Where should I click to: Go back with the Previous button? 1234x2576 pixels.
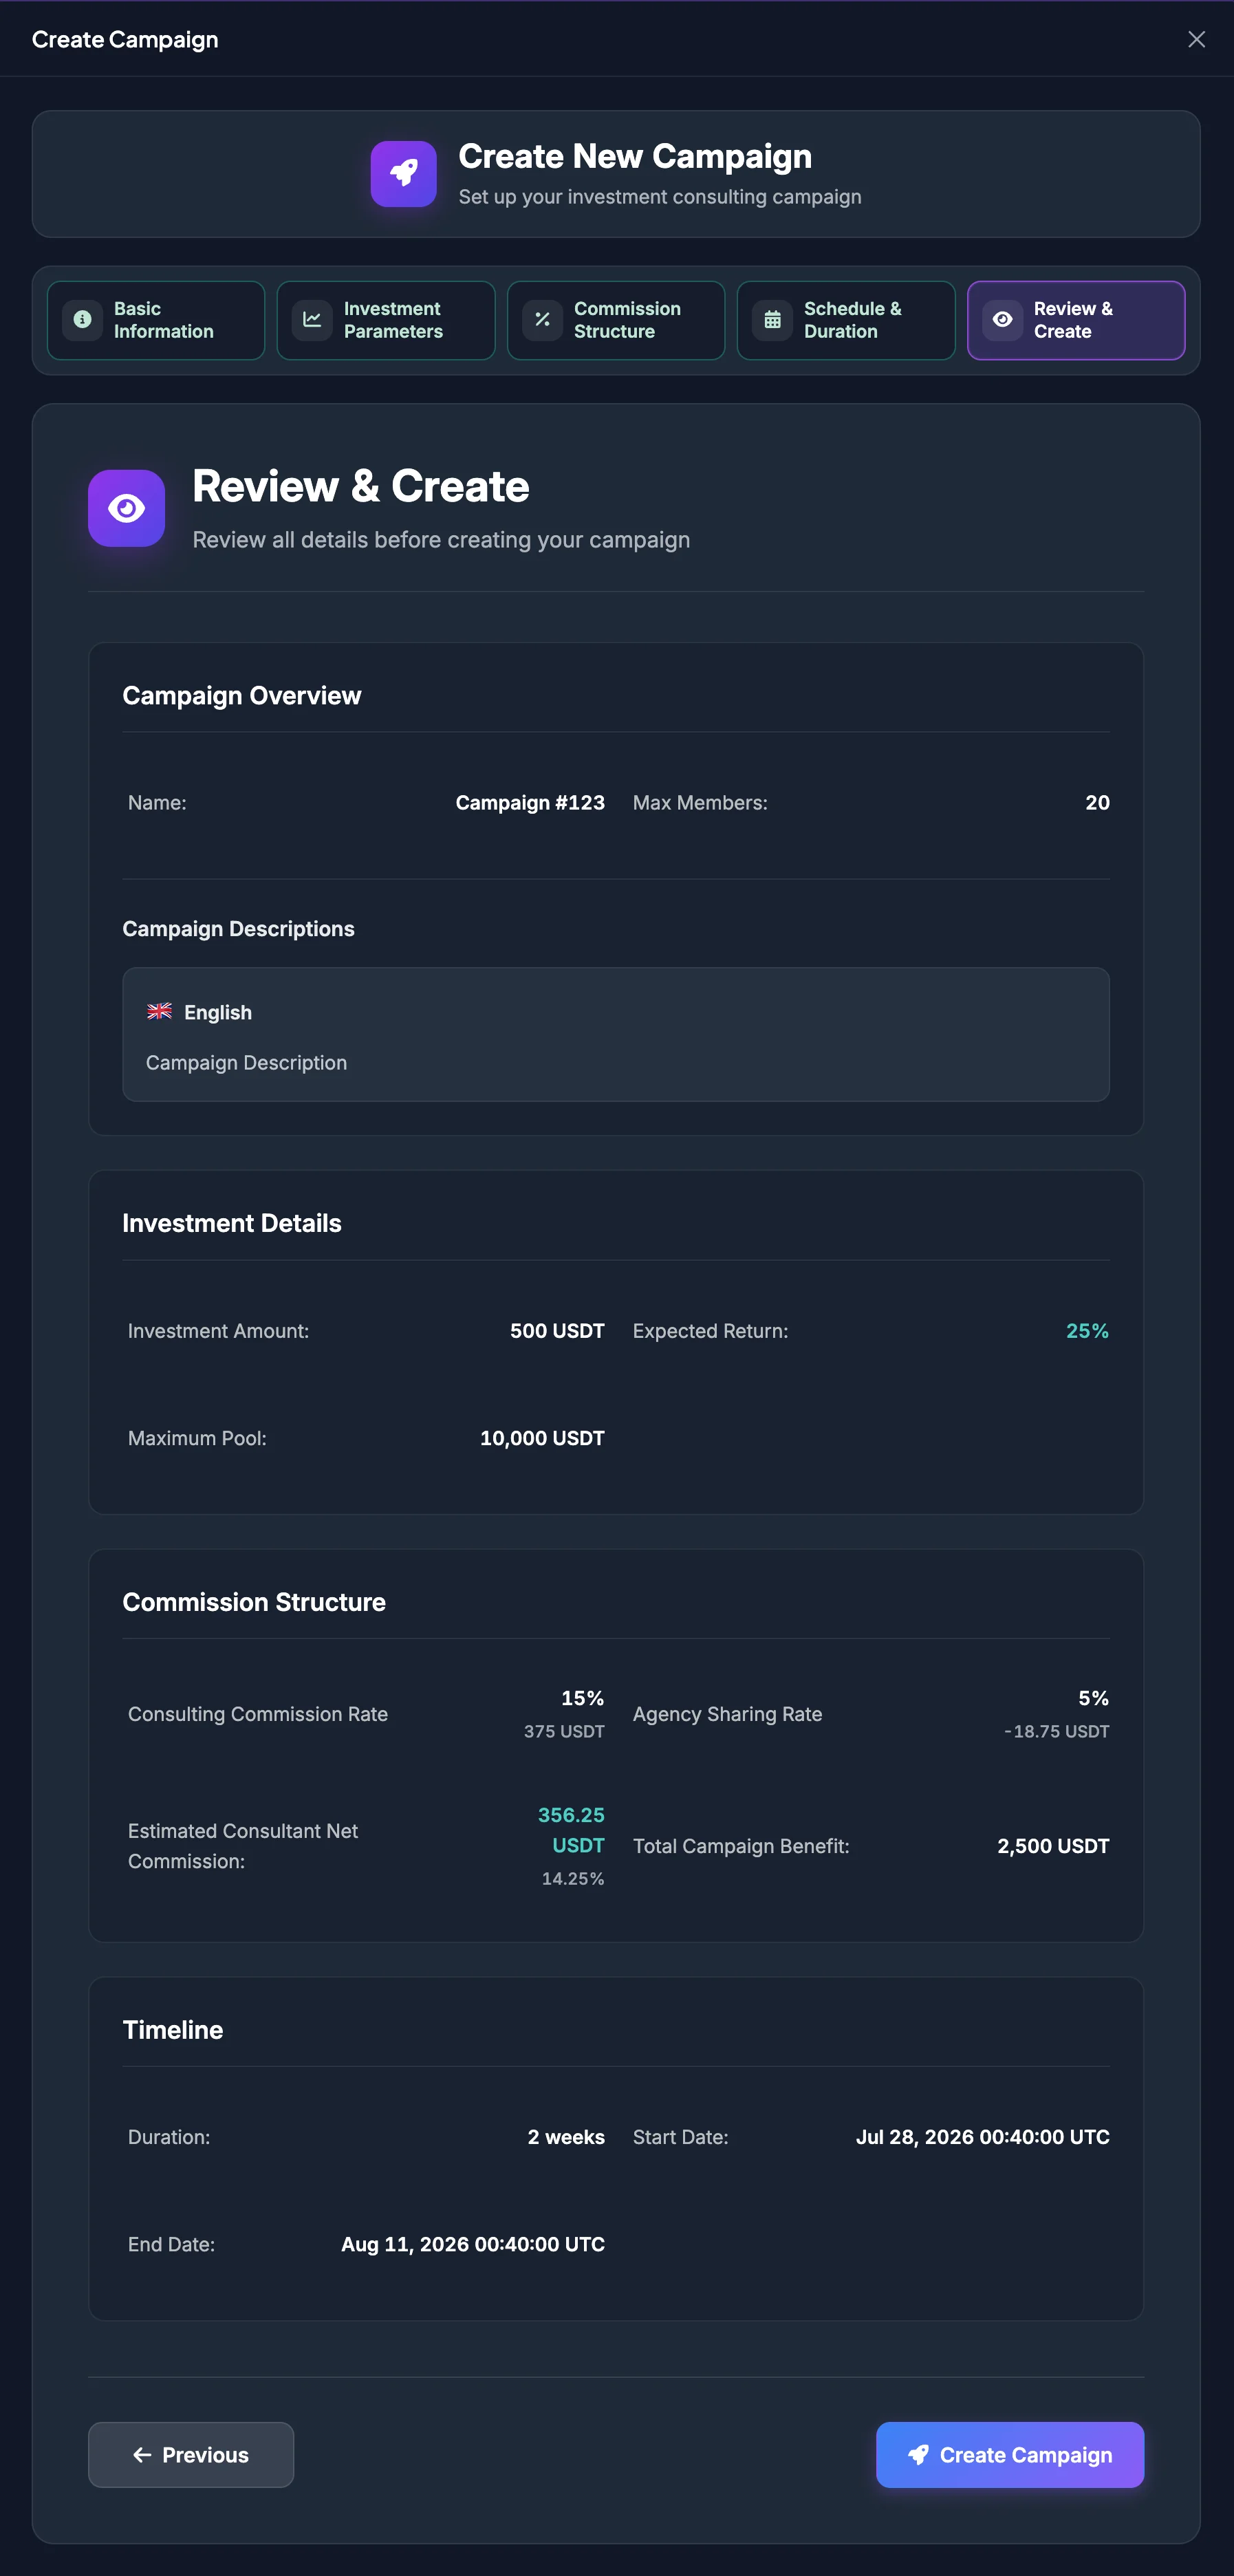click(191, 2455)
